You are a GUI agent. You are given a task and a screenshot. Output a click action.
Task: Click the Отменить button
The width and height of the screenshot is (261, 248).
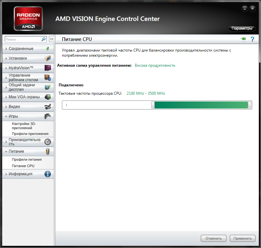214,238
